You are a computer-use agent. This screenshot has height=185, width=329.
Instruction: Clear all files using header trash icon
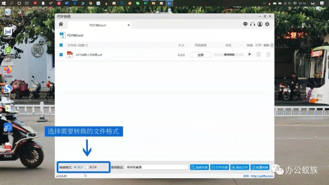click(272, 45)
